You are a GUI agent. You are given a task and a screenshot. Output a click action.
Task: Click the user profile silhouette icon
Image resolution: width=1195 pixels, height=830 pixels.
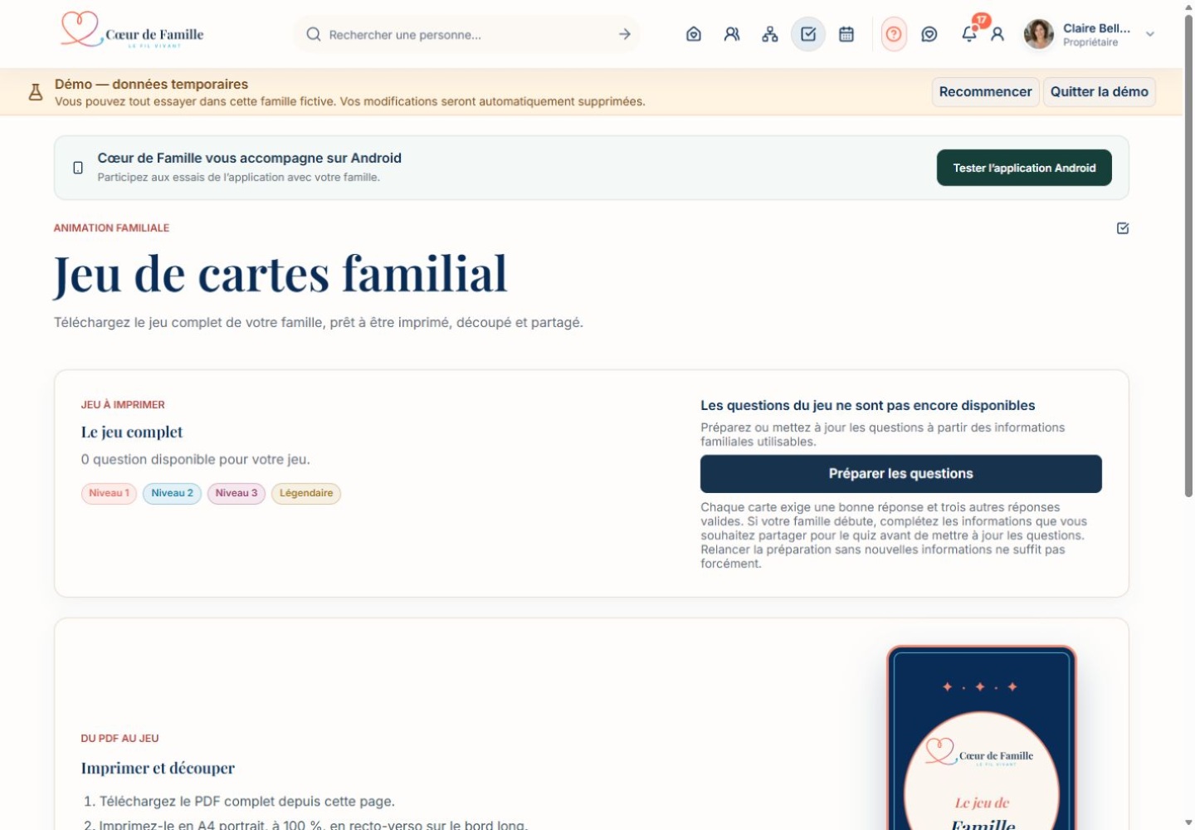(998, 34)
